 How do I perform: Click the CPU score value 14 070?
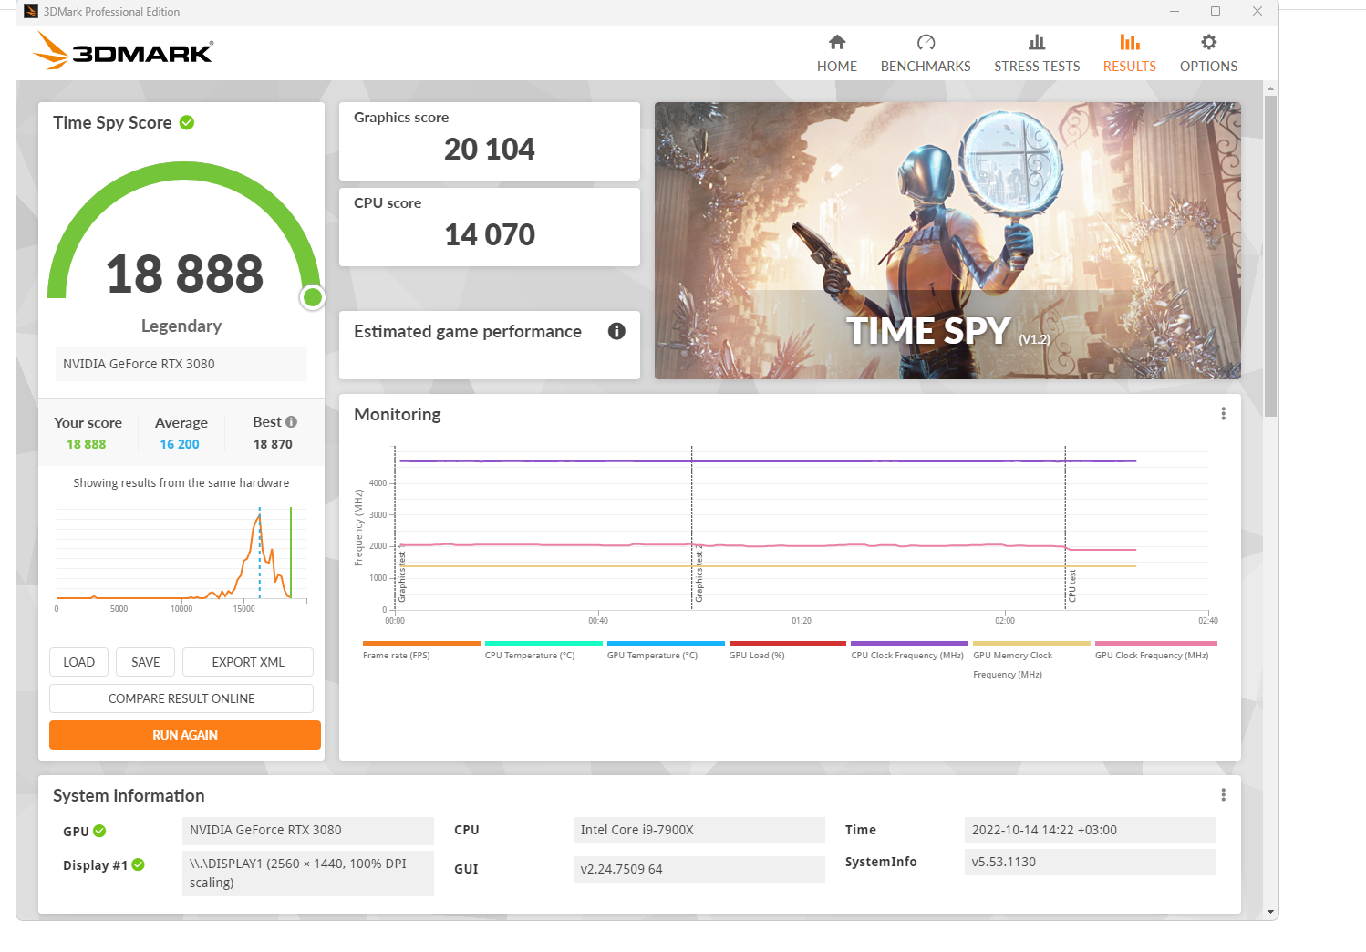[x=490, y=235]
